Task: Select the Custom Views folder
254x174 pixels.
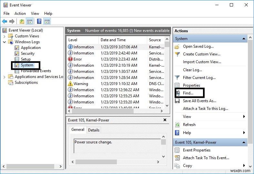Action: click(27, 36)
